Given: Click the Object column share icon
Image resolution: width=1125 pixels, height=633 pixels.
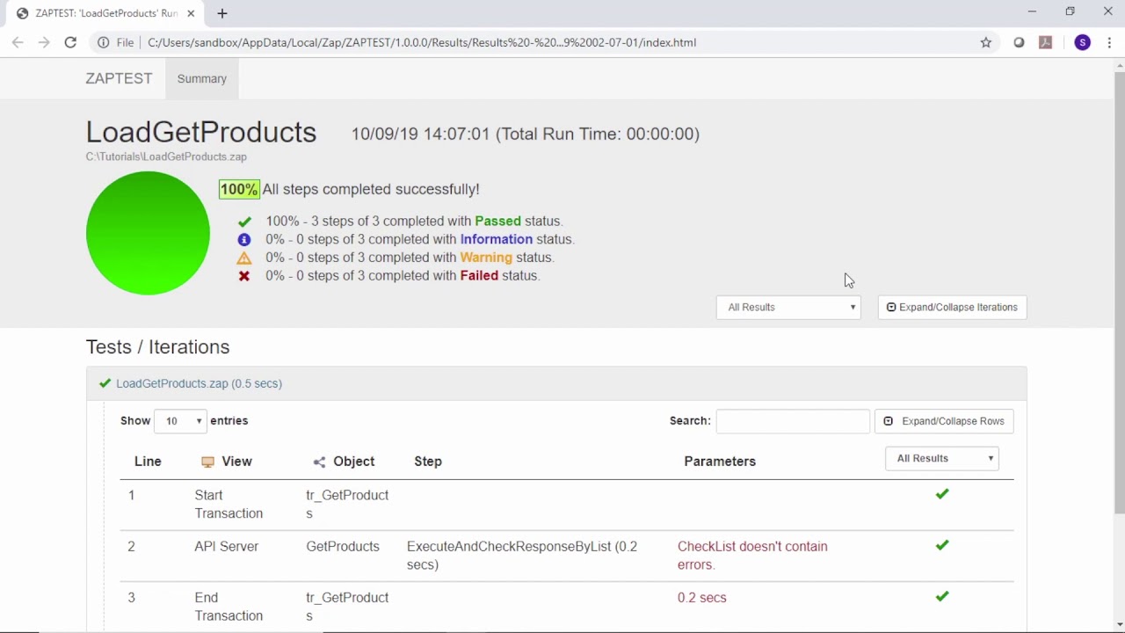Looking at the screenshot, I should pos(319,462).
